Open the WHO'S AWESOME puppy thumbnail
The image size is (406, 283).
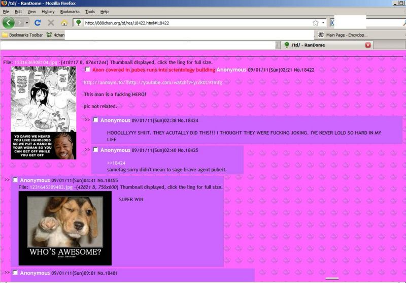[65, 228]
